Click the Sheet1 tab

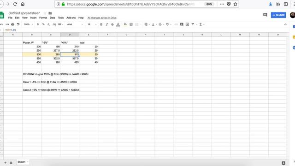pos(23,162)
